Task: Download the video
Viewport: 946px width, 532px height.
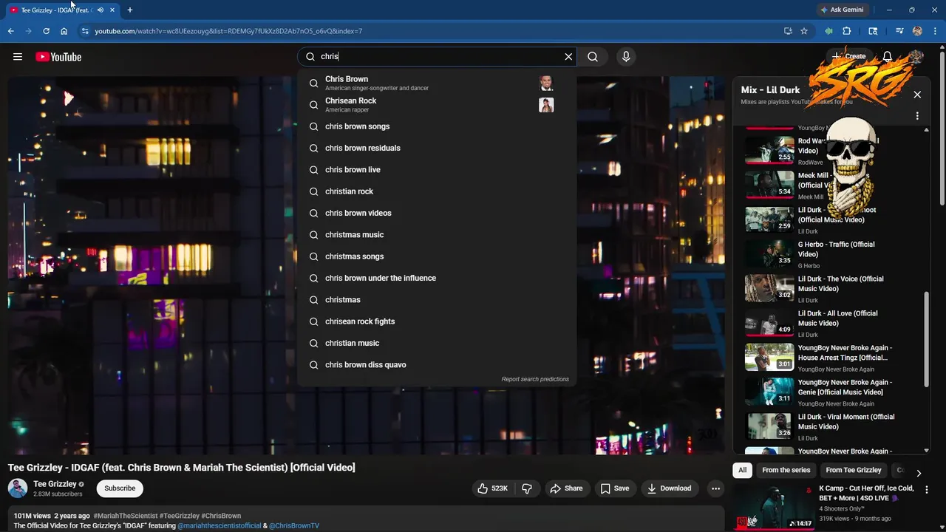Action: pos(669,488)
